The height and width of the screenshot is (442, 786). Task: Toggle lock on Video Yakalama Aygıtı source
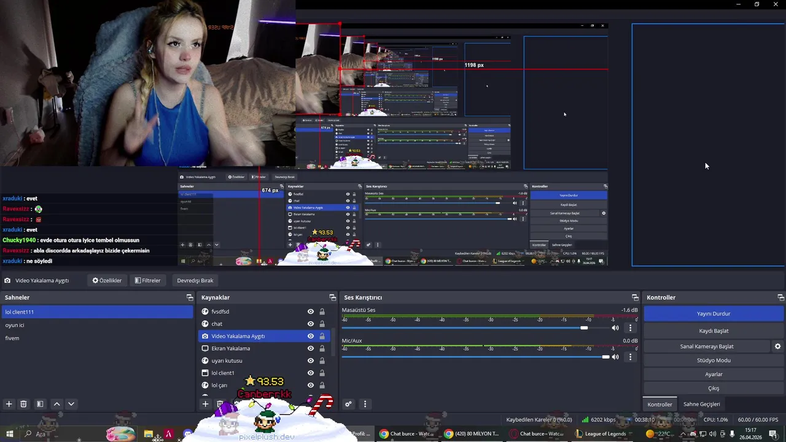point(322,336)
